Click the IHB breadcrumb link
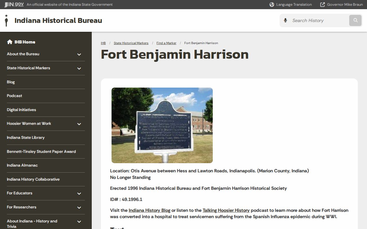Screen dimensions: 367x229 tap(103, 43)
